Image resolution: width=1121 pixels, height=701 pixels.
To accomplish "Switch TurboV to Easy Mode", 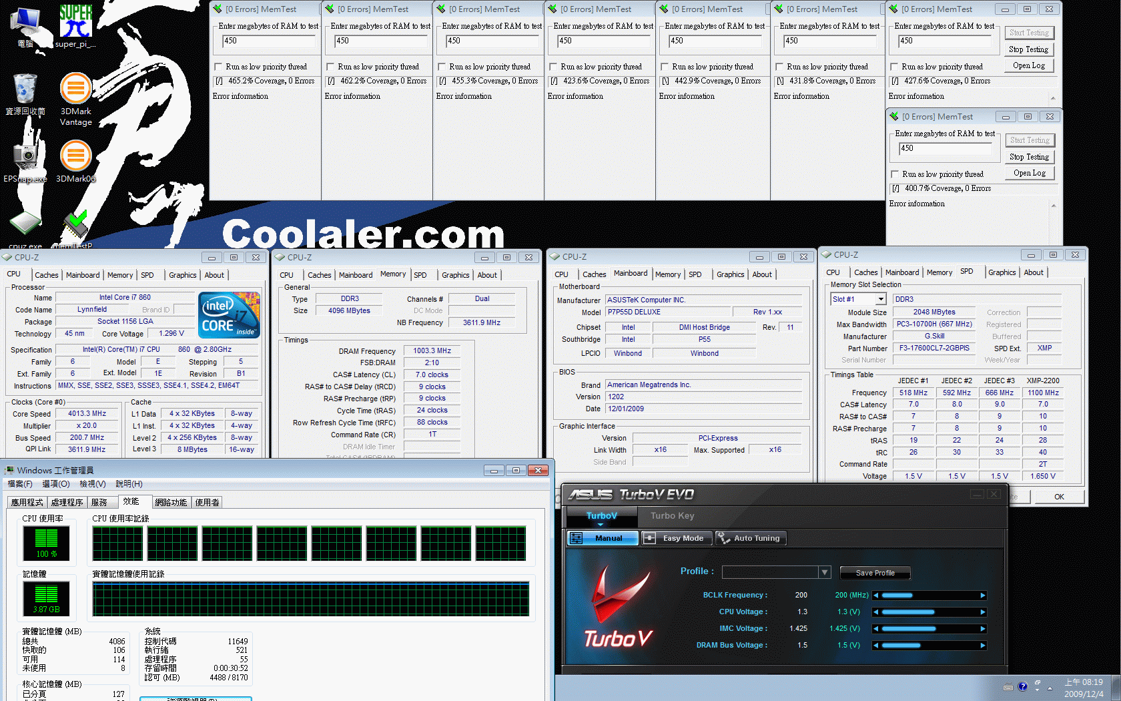I will [x=675, y=538].
